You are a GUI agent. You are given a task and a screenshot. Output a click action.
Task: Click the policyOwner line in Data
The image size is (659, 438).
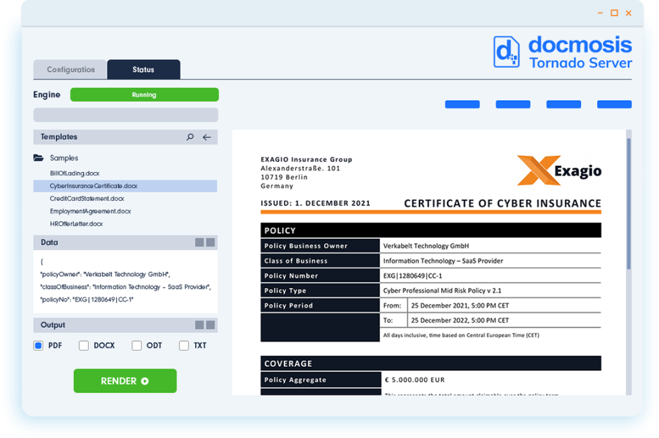pyautogui.click(x=105, y=274)
